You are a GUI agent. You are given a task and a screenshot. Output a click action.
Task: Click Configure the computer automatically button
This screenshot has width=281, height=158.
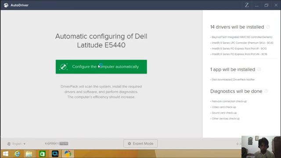(101, 67)
